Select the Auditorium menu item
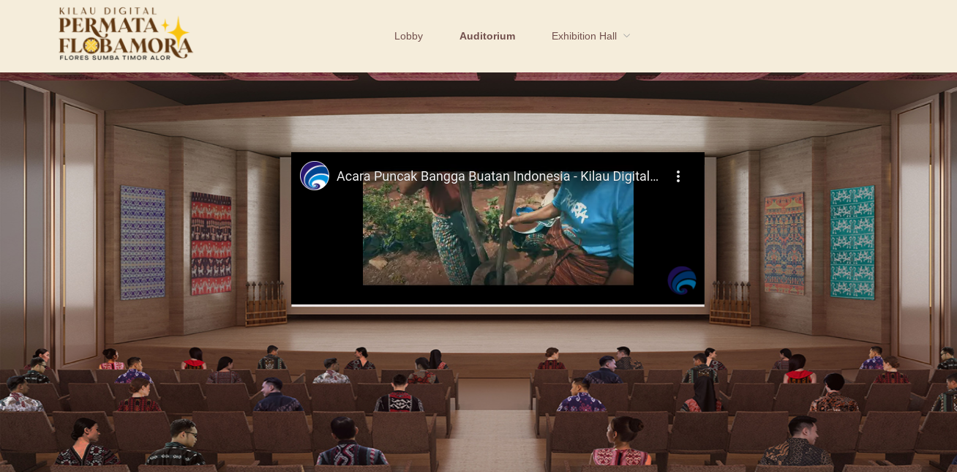 [487, 36]
